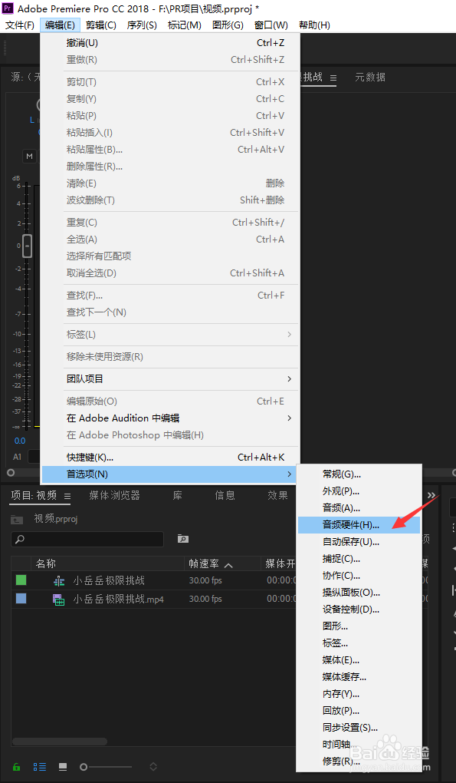Image resolution: width=456 pixels, height=783 pixels.
Task: Select 标签... preferences entry
Action: (359, 643)
